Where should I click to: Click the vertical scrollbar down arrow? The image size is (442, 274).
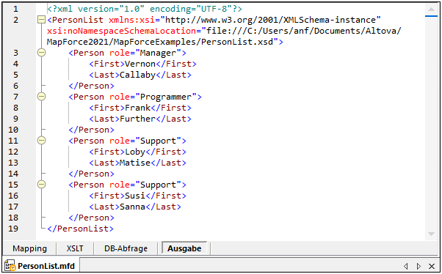click(x=431, y=234)
